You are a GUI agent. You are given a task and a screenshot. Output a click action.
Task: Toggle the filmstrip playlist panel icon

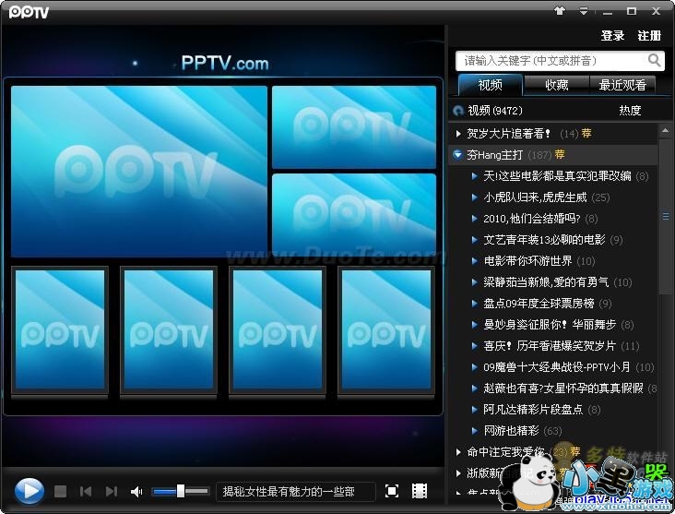(420, 491)
